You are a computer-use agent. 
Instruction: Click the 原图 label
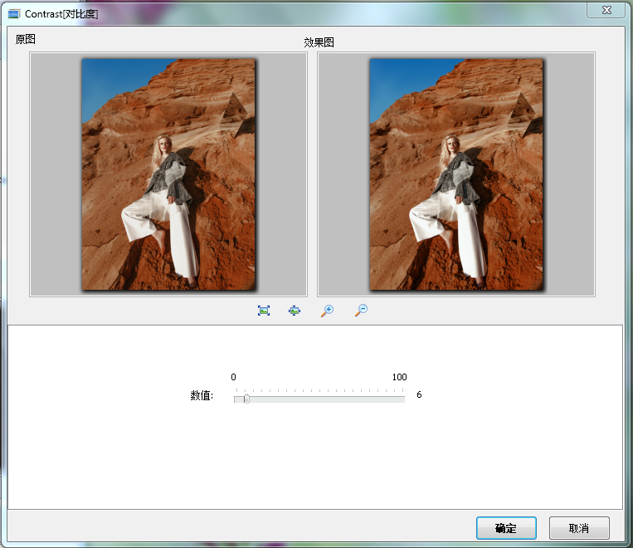pyautogui.click(x=25, y=39)
